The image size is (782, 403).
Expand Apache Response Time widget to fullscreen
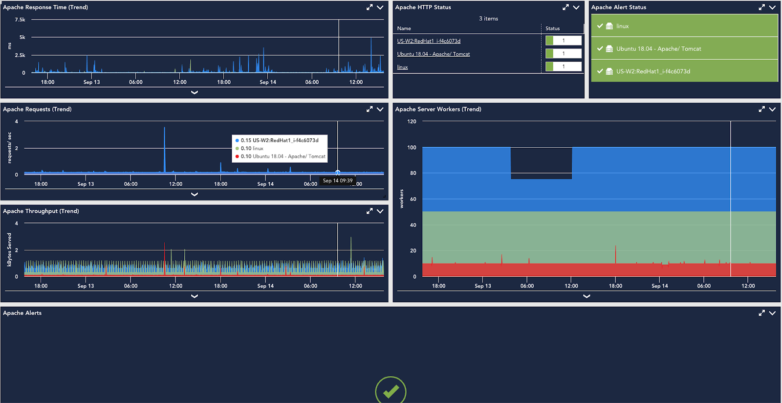[x=369, y=7]
